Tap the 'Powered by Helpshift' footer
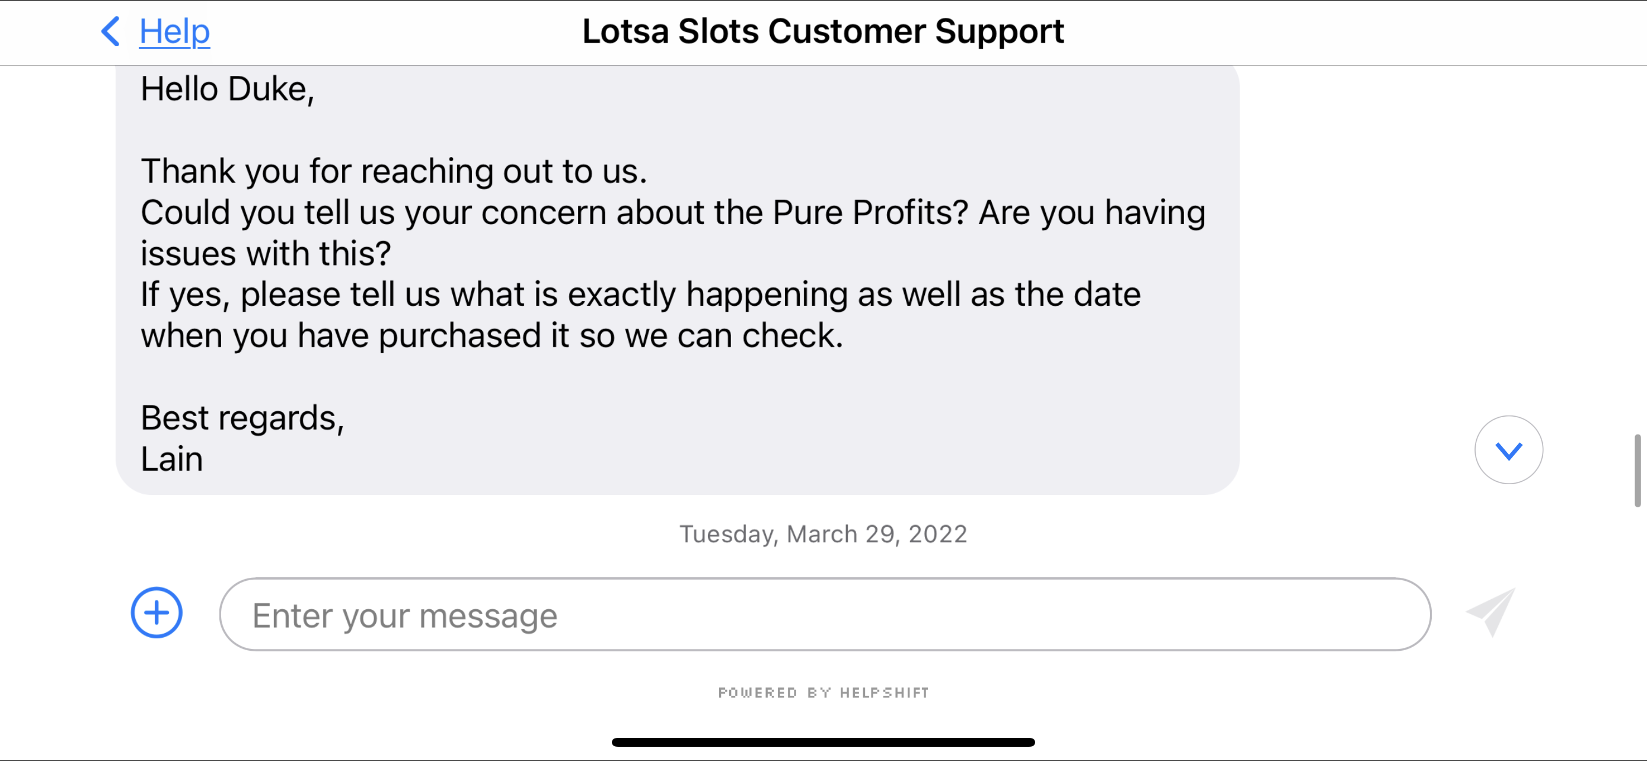Viewport: 1647px width, 761px height. click(823, 693)
